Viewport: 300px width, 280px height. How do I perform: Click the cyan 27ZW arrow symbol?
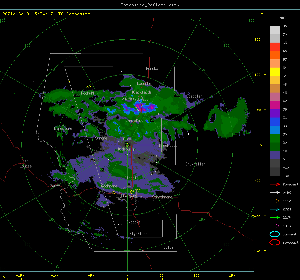tap(275, 209)
